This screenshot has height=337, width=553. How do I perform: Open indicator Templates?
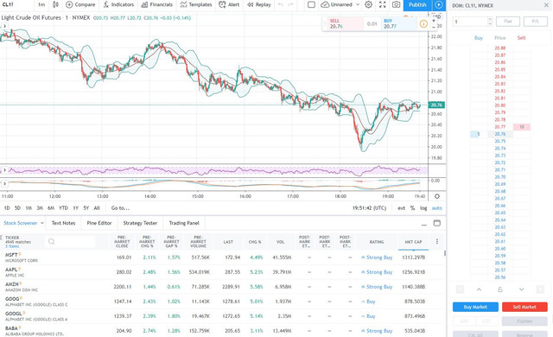point(196,4)
